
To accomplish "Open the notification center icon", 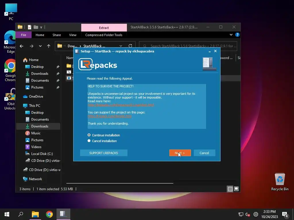I will 285,215.
